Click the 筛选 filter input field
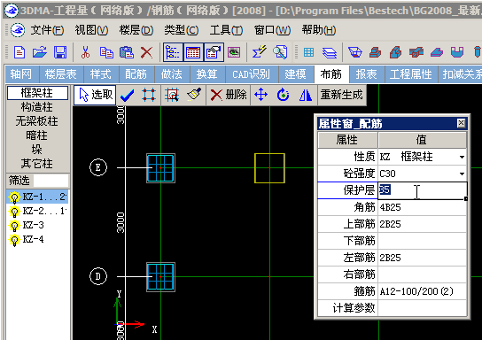The width and height of the screenshot is (482, 340). point(51,181)
